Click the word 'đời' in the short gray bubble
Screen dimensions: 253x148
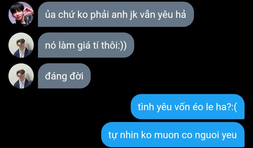[x=77, y=76]
